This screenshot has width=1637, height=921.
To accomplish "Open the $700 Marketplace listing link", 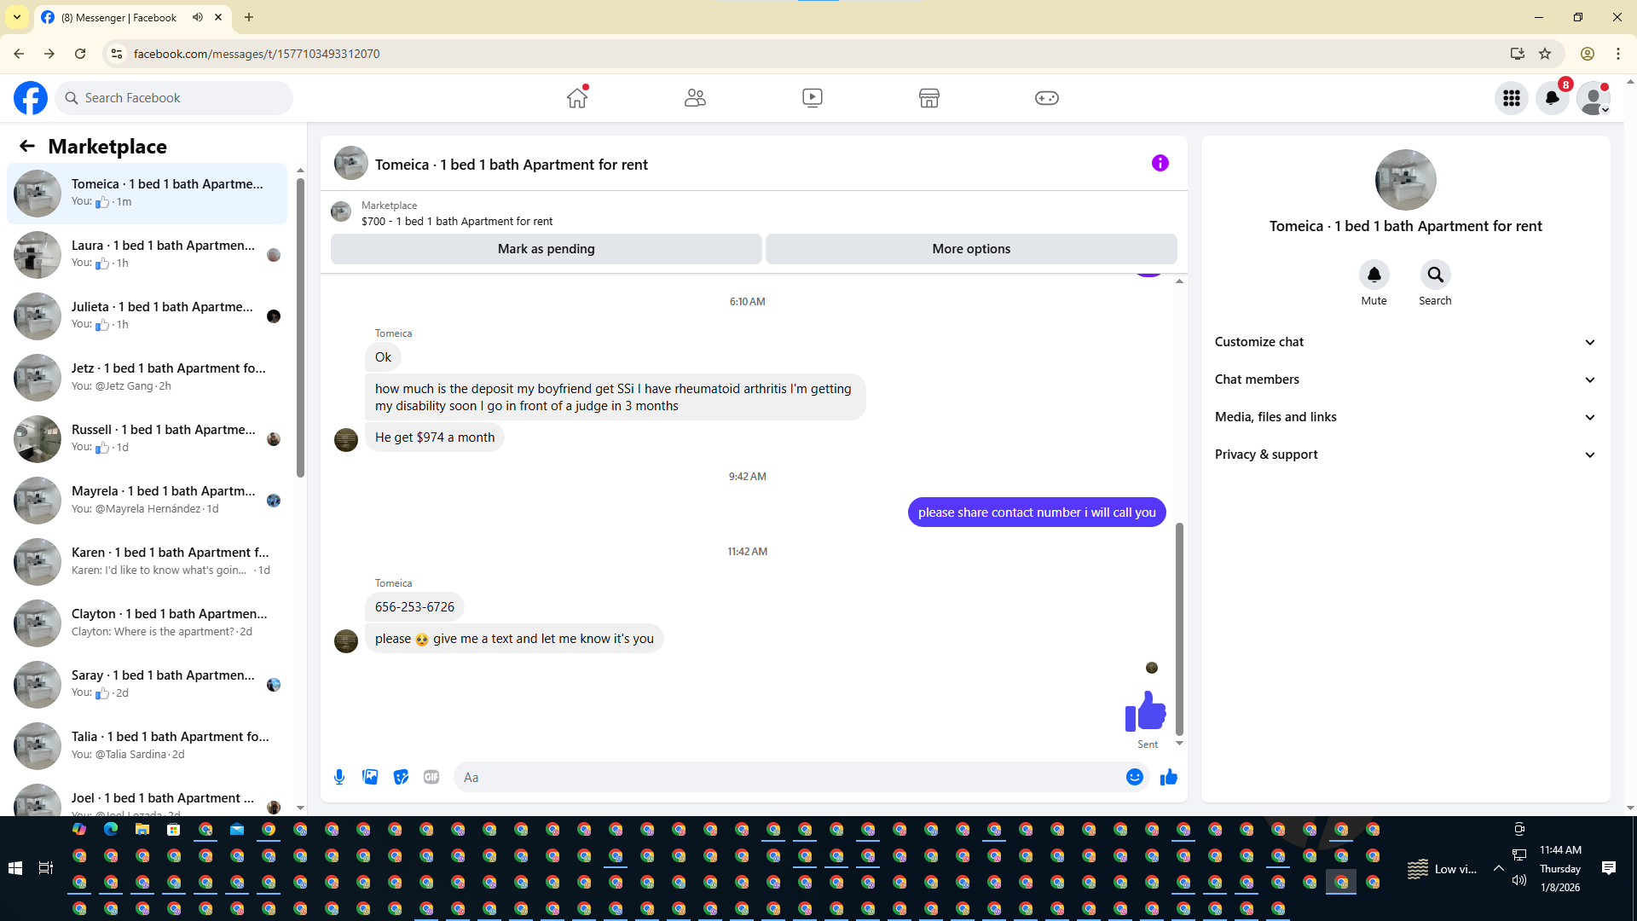I will [x=457, y=222].
